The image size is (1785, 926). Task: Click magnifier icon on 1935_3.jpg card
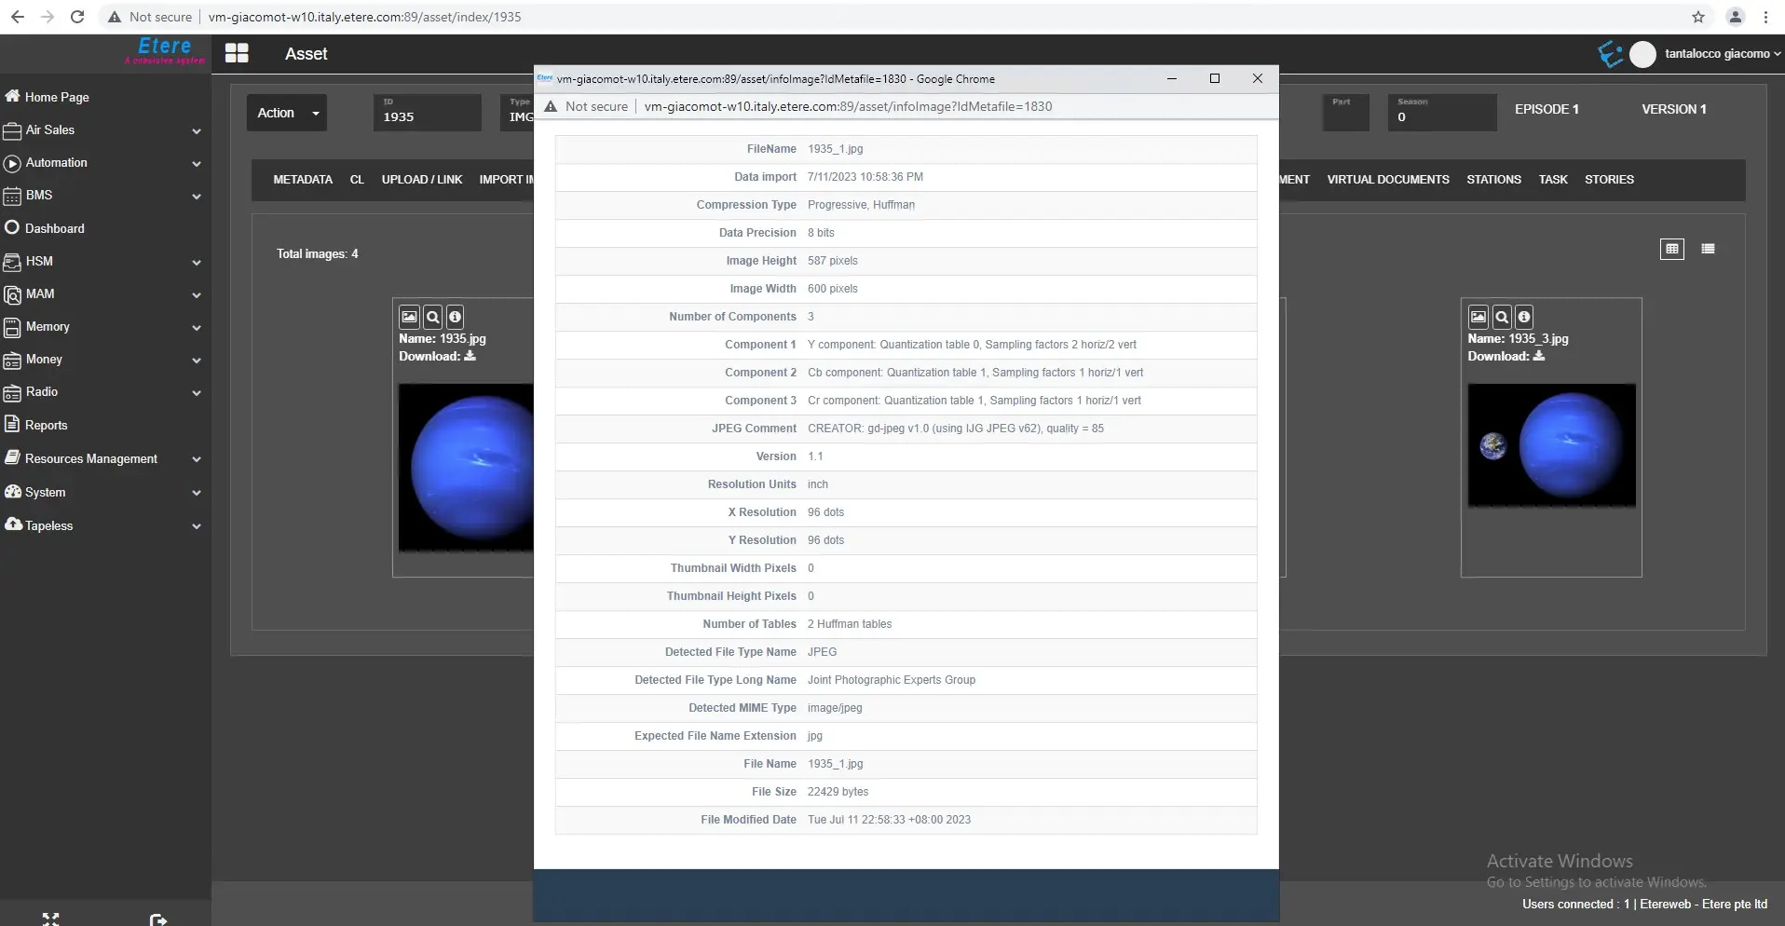pyautogui.click(x=1502, y=317)
